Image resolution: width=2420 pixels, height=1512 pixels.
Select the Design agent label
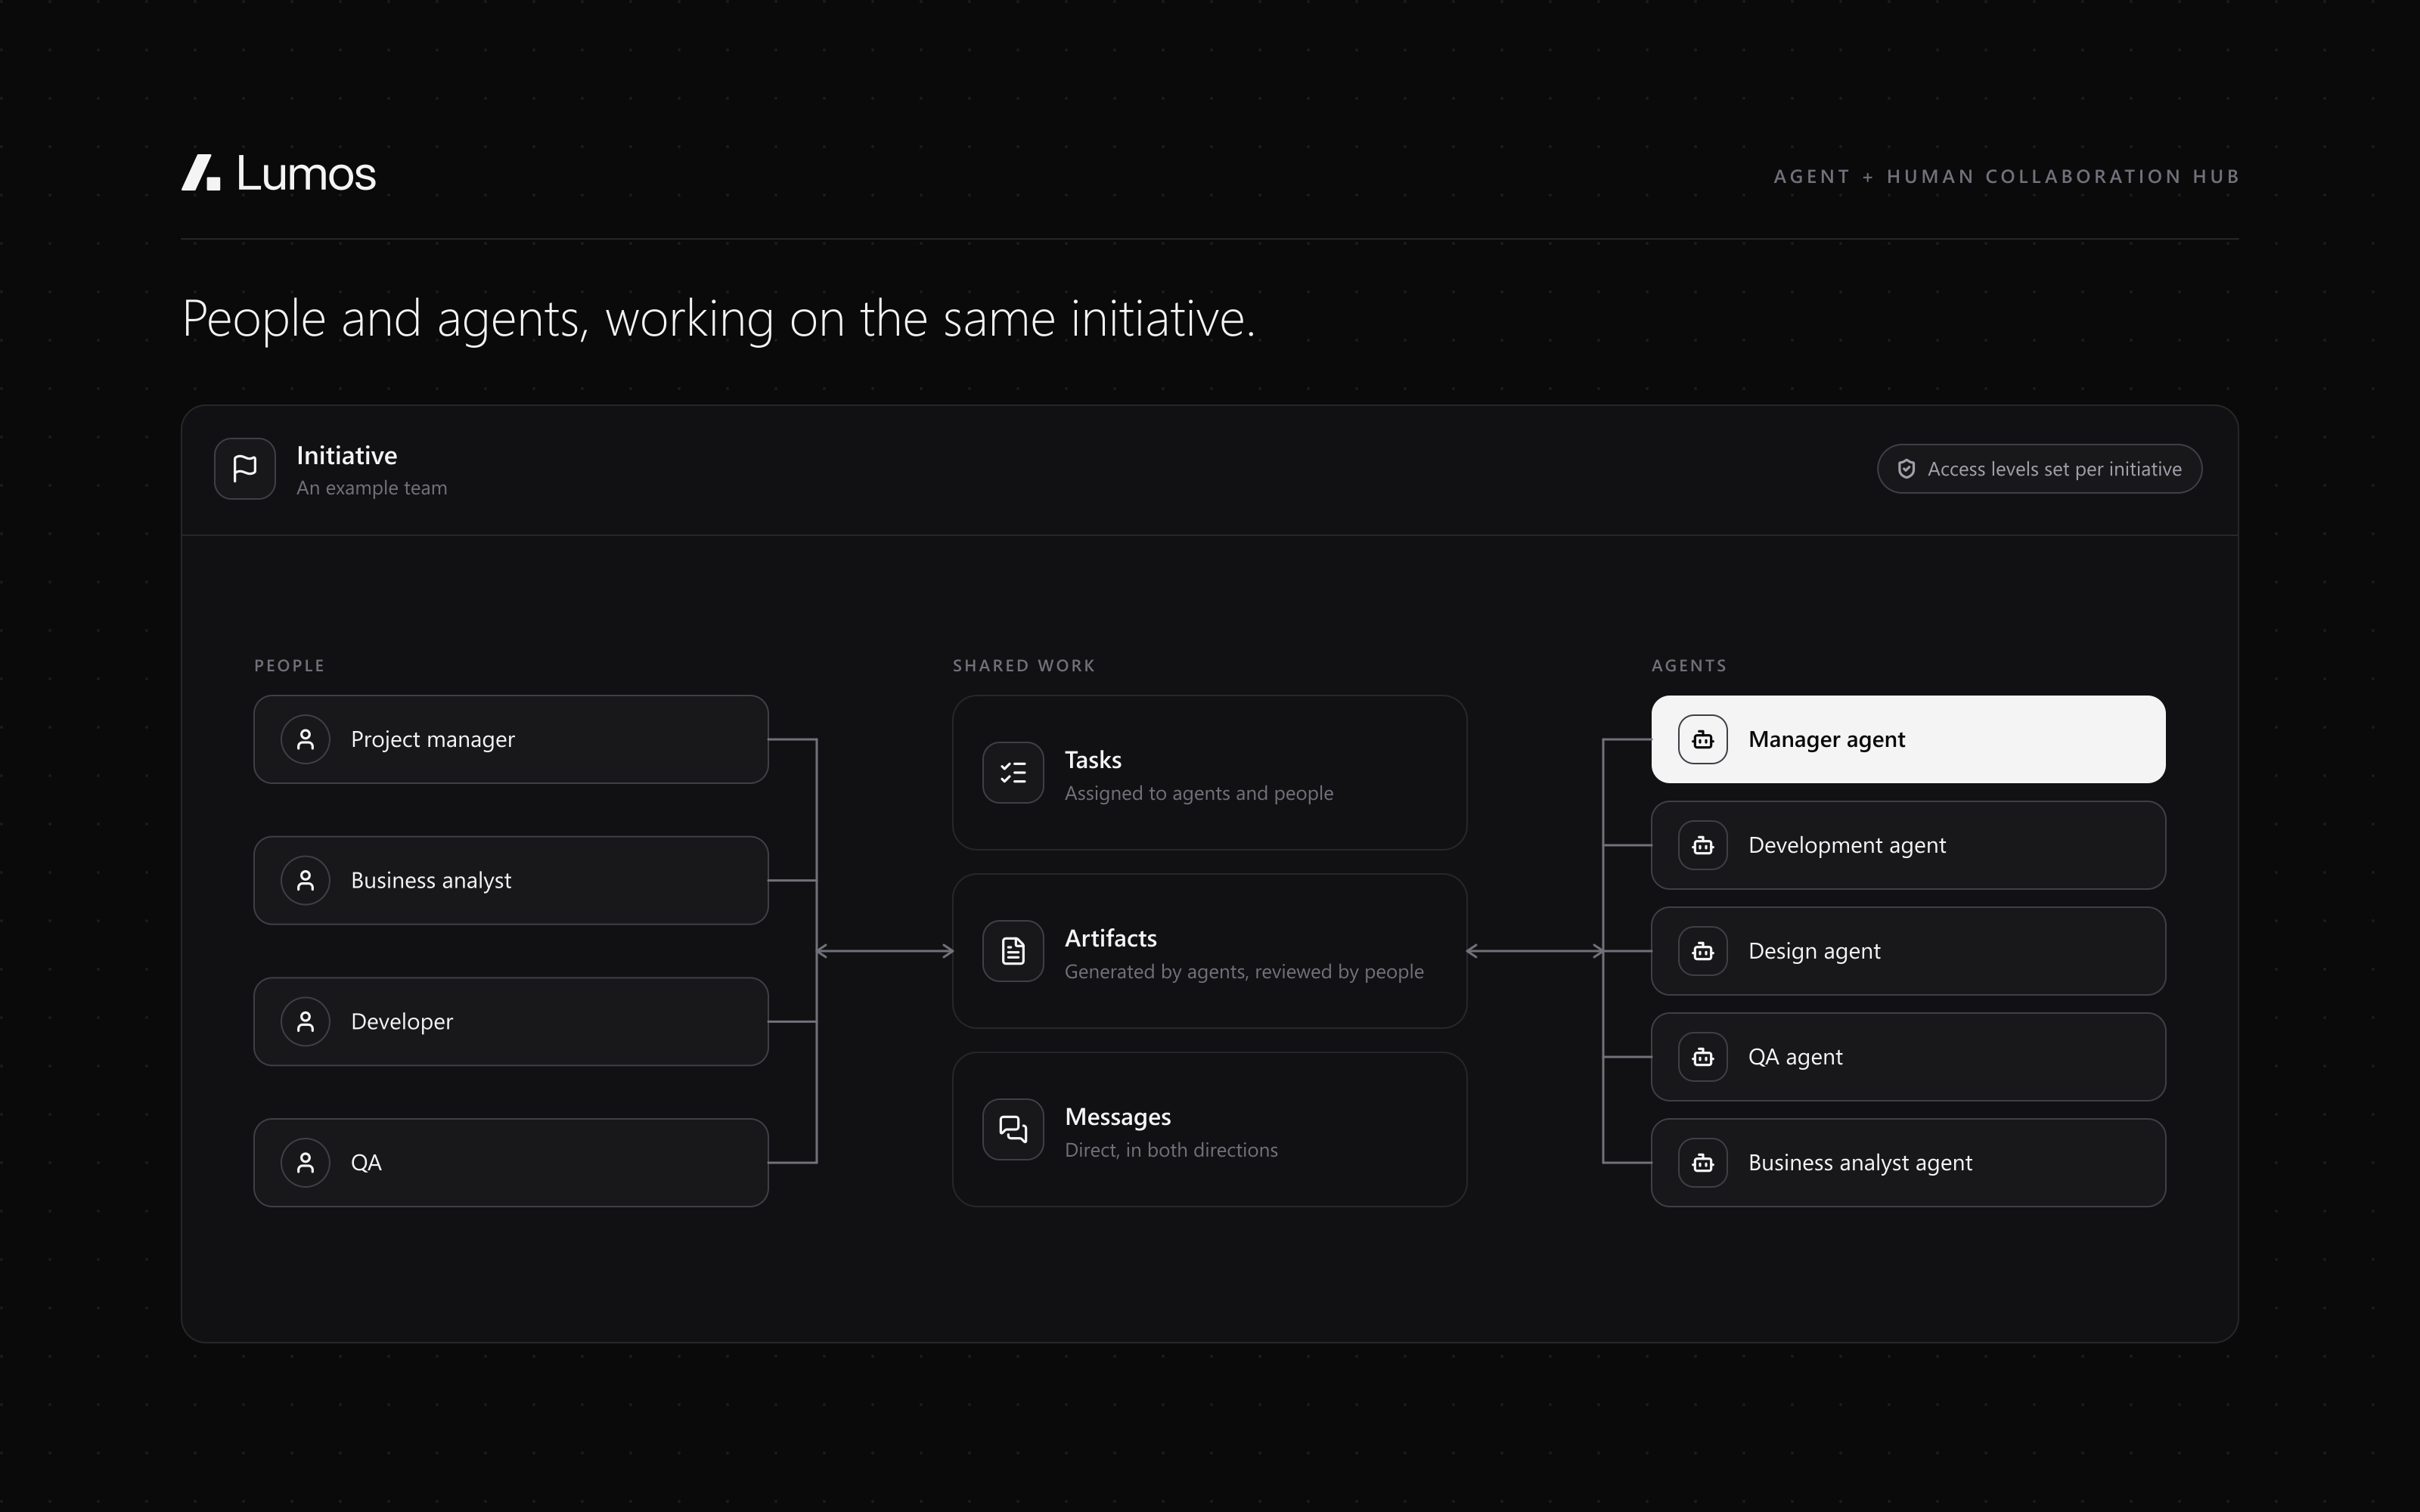click(x=1814, y=952)
